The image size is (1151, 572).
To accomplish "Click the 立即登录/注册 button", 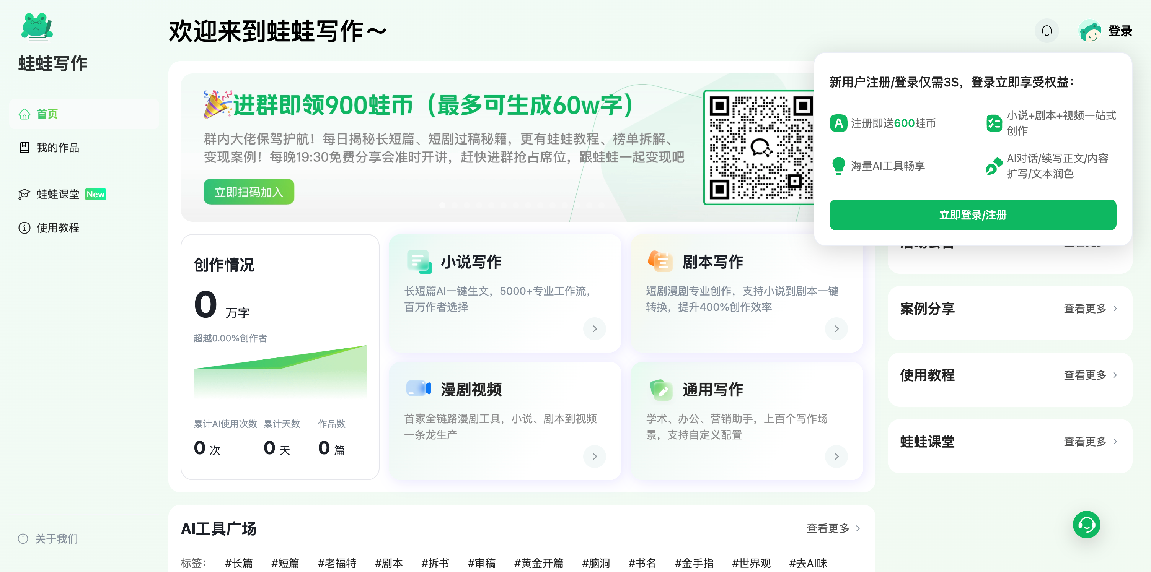I will [973, 215].
